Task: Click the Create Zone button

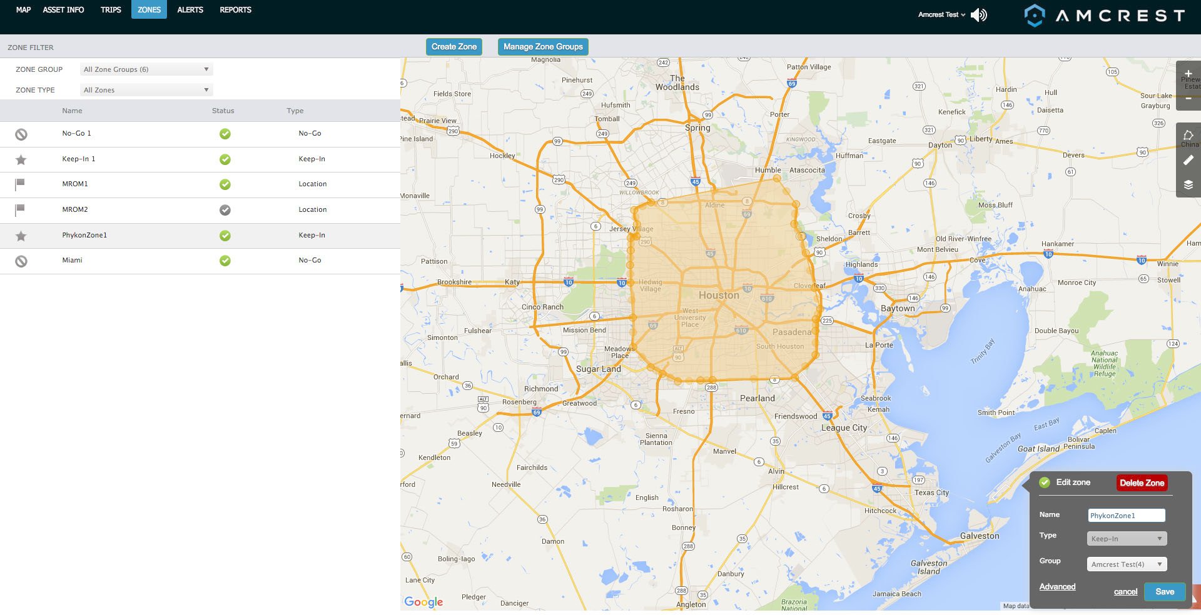Action: click(454, 47)
